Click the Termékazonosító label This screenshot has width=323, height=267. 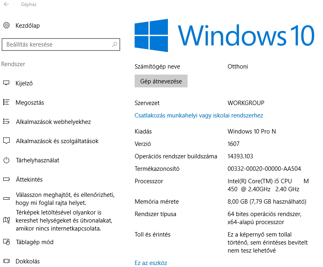157,169
